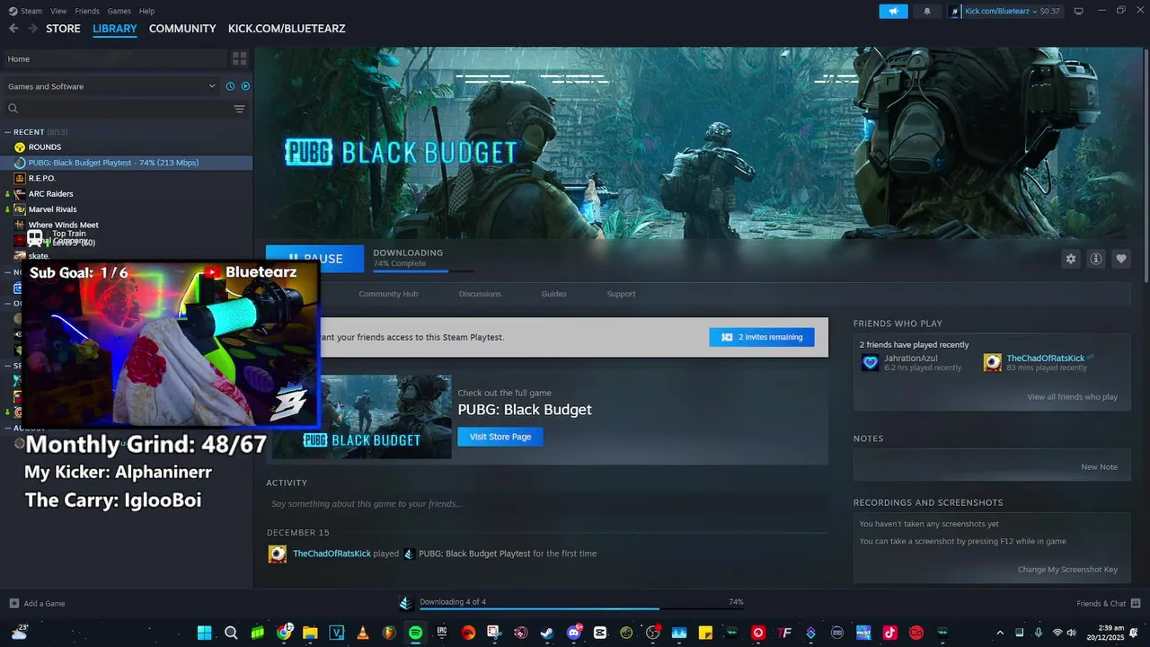Screen dimensions: 1150x647
Task: Open the Discussions tab
Action: [480, 294]
